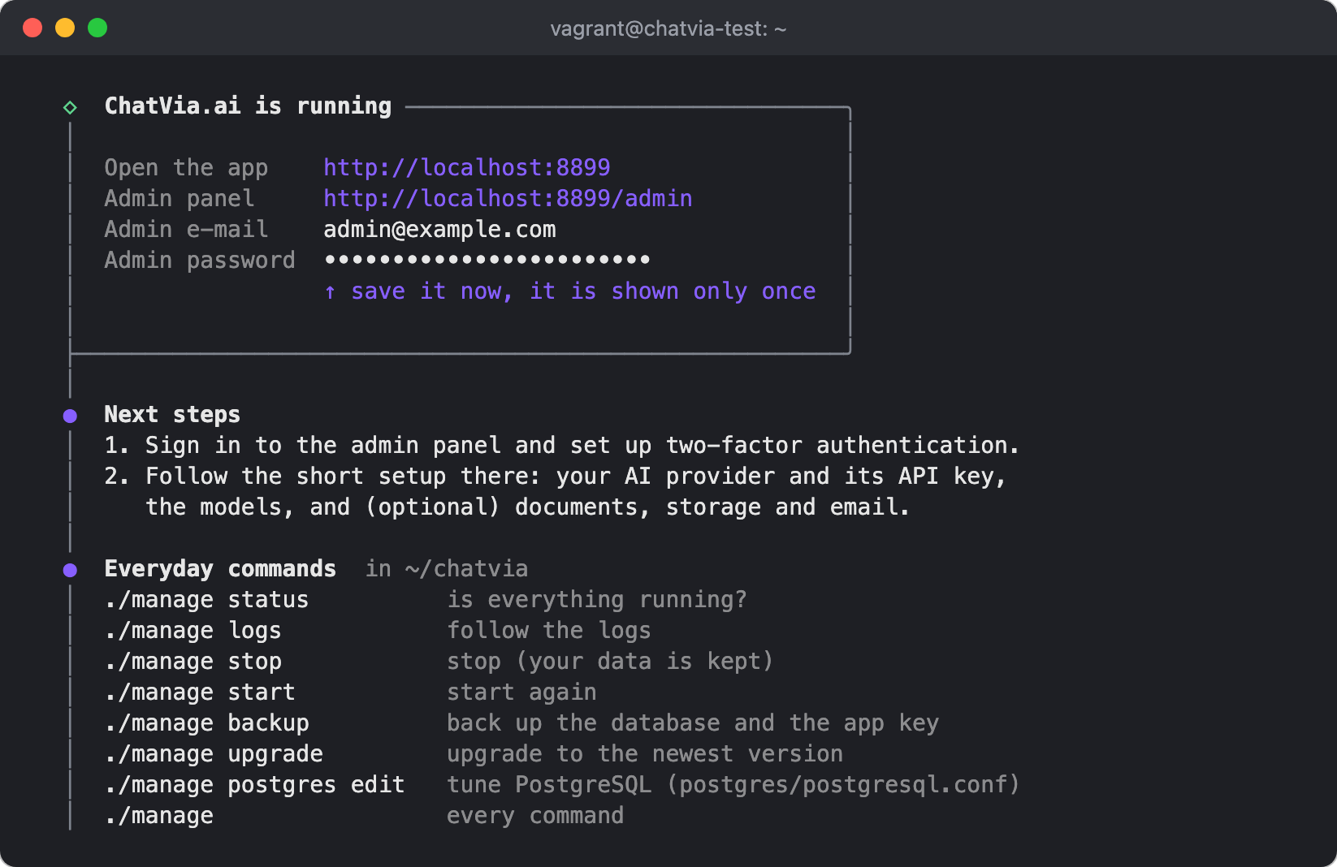Click the ./manage backup command

206,722
